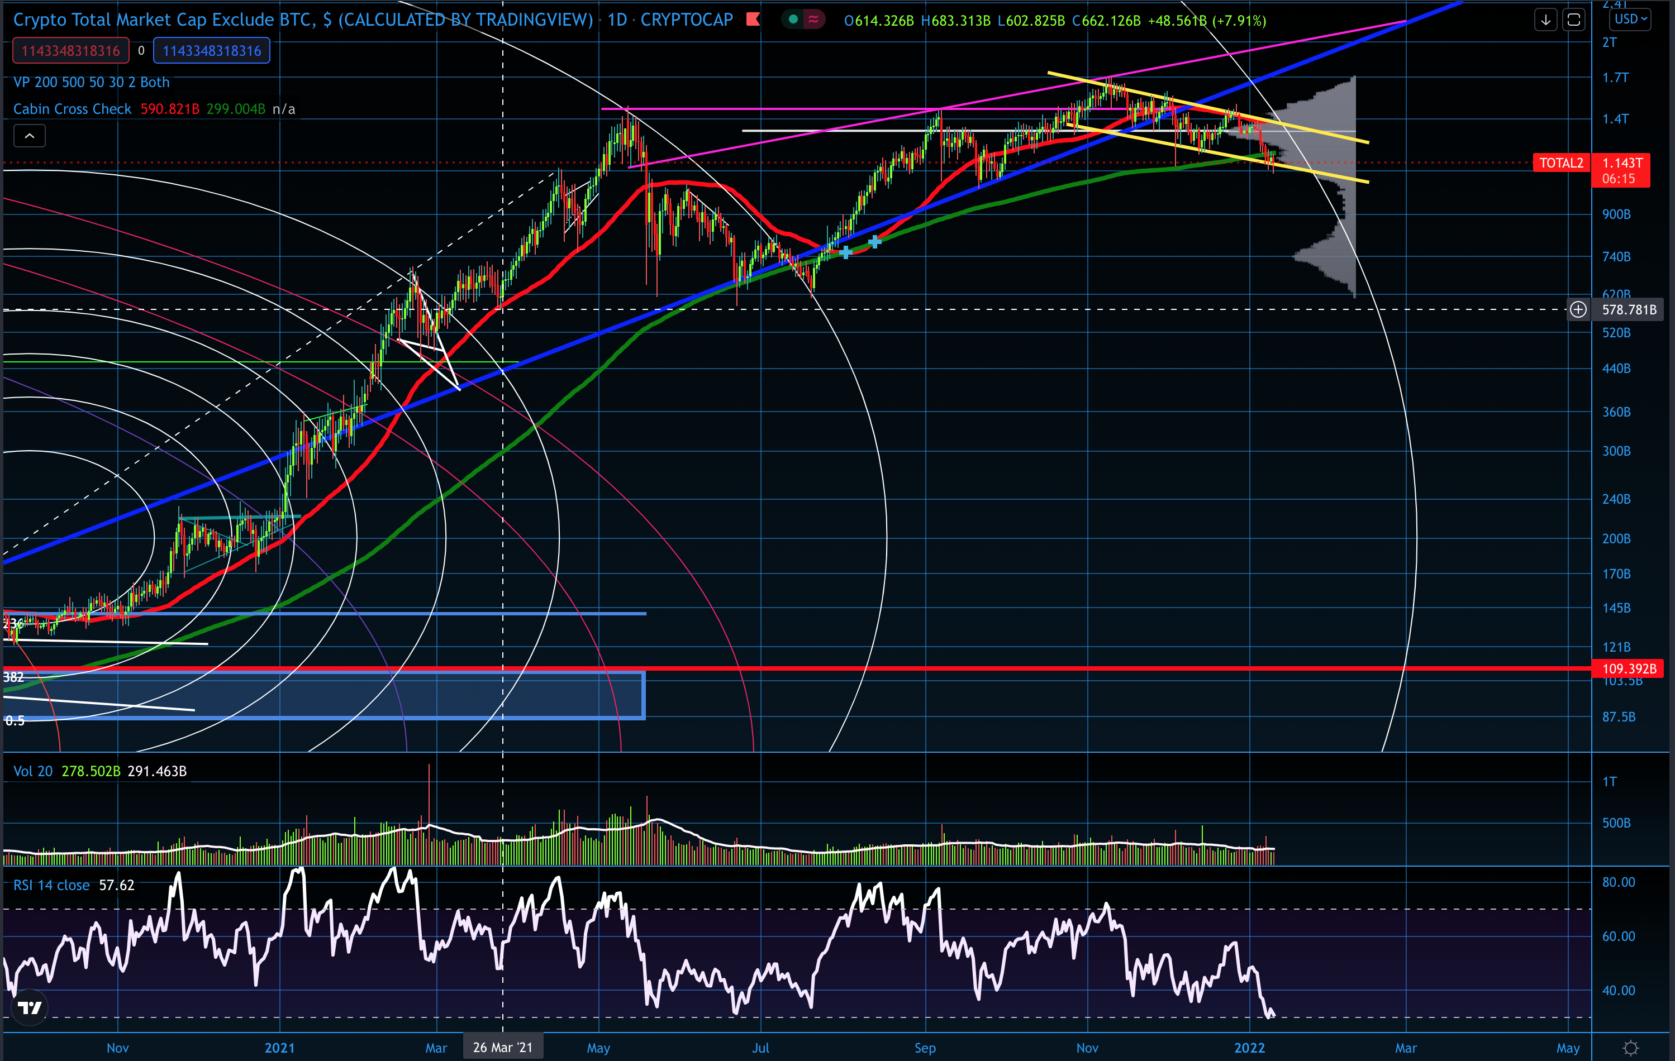
Task: Click the red flag icon beside CRYPTOCAP
Action: (753, 20)
